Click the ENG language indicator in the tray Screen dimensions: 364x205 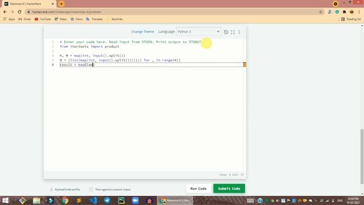(340, 200)
